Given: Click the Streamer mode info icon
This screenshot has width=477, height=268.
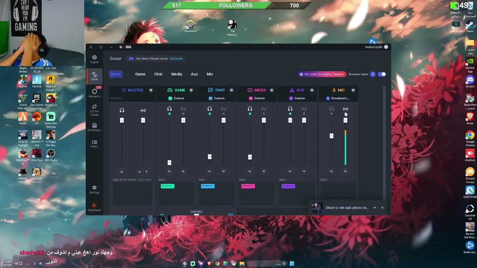Looking at the screenshot, I should coord(373,74).
